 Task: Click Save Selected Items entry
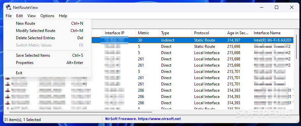[47, 55]
